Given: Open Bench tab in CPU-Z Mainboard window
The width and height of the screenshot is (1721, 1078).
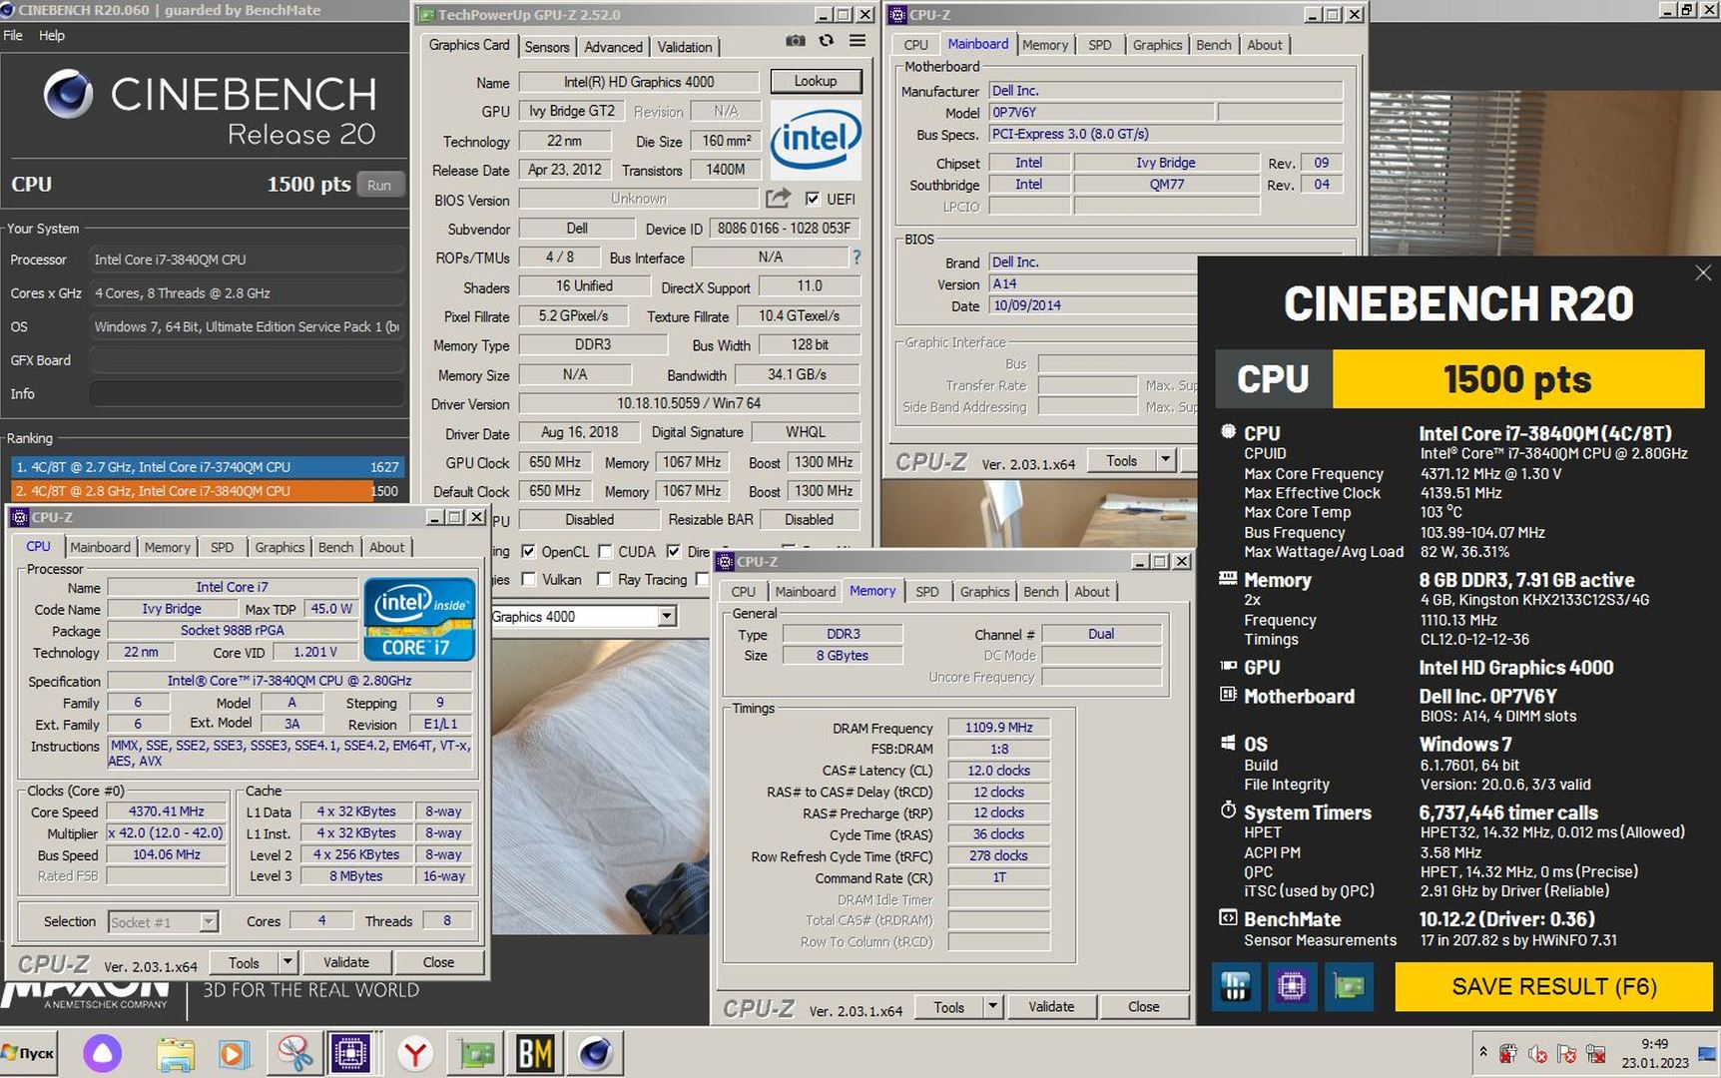Looking at the screenshot, I should (1214, 45).
